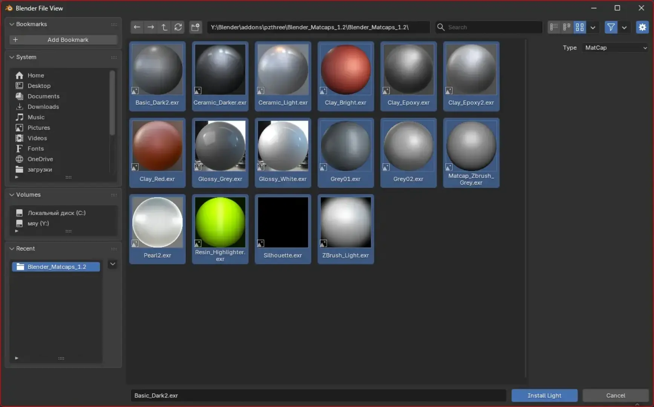This screenshot has width=654, height=407.
Task: Switch to vertical list display mode
Action: [554, 27]
